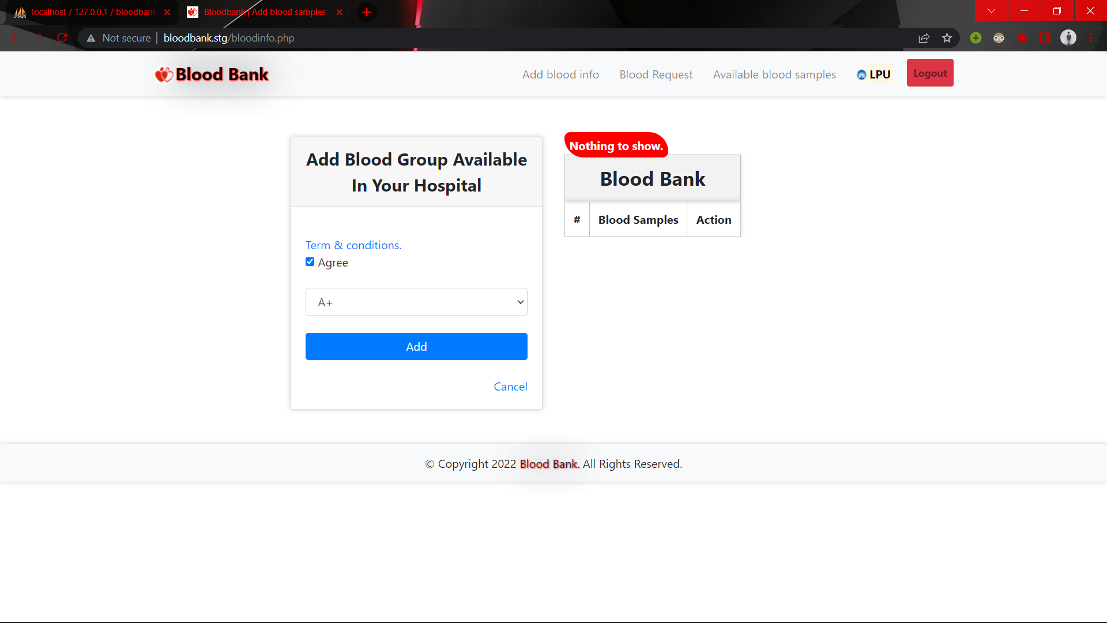1107x623 pixels.
Task: Close the Bloodbank Add blood samples tab
Action: pyautogui.click(x=340, y=12)
